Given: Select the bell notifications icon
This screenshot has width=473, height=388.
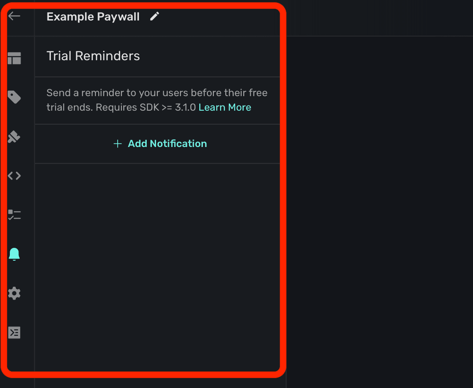Looking at the screenshot, I should point(14,254).
